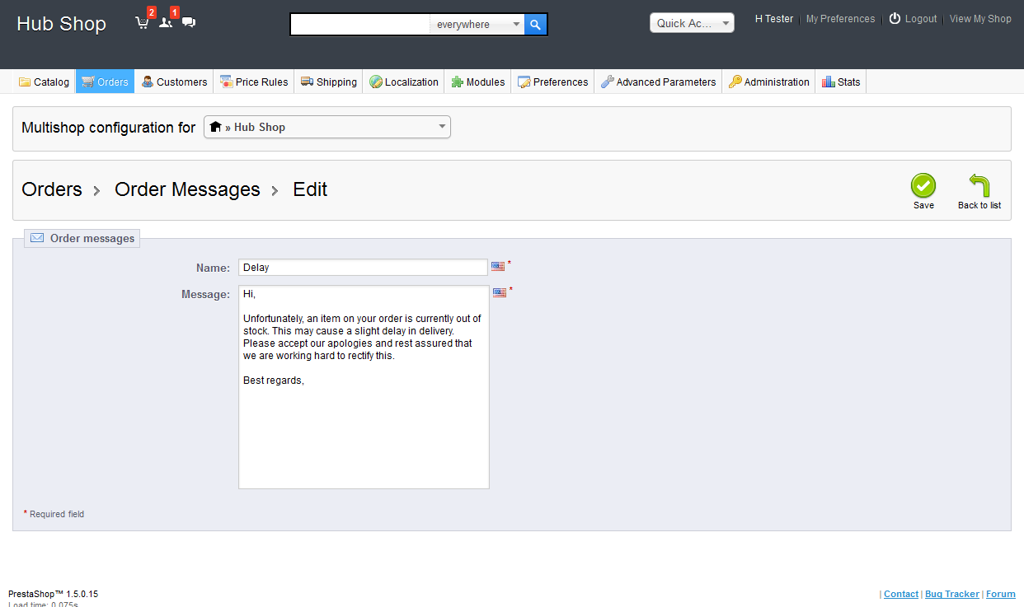Open the Quick Access dropdown
This screenshot has height=607, width=1024.
[692, 23]
